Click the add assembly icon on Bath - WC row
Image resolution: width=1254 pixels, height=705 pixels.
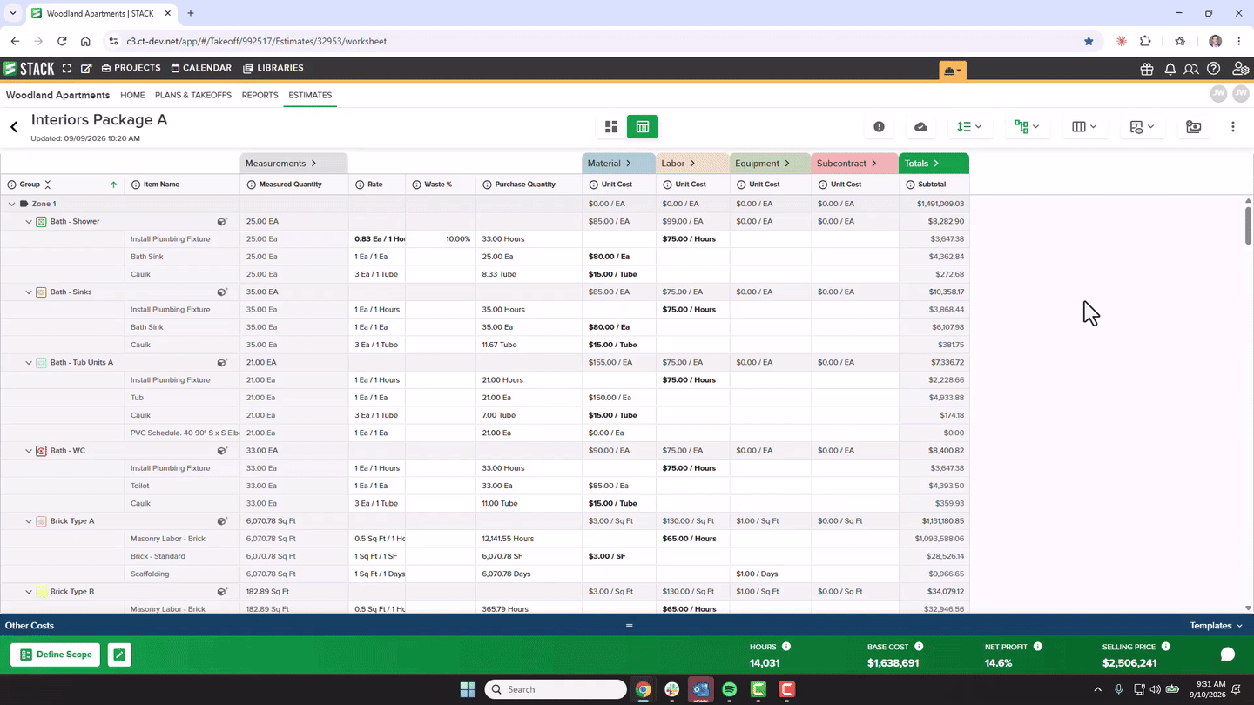pyautogui.click(x=222, y=451)
